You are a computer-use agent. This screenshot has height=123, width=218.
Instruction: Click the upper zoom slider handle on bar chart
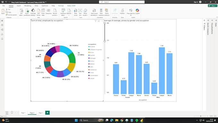point(105,23)
